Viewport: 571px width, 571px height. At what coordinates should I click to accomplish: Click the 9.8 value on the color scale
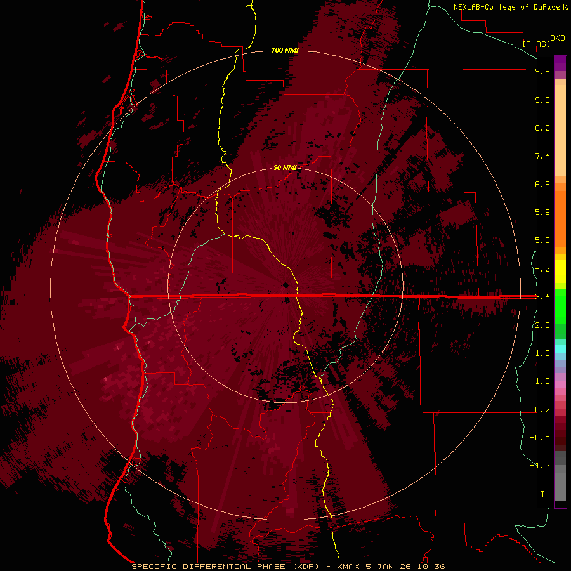point(542,71)
